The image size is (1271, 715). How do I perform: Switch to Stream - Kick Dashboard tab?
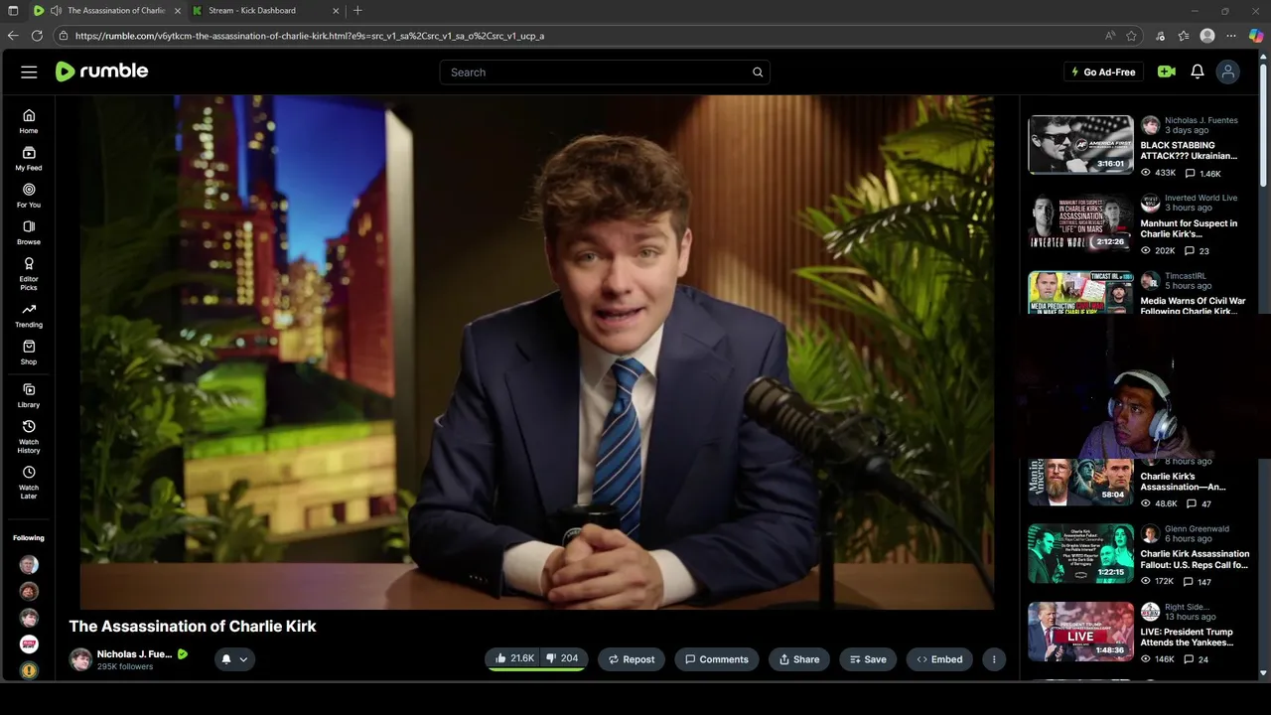click(264, 11)
